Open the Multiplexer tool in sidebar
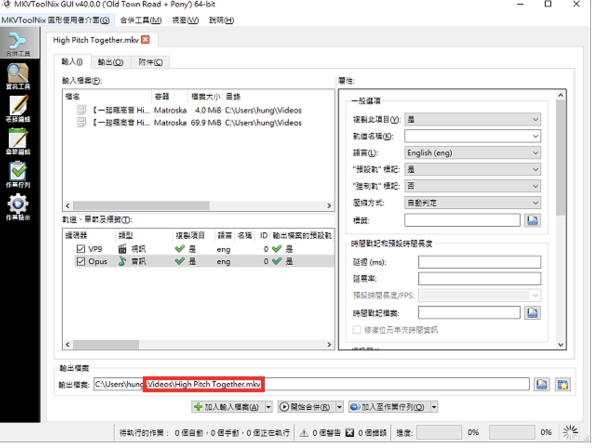The image size is (602, 448). (x=19, y=43)
